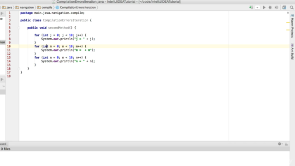The width and height of the screenshot is (295, 166).
Task: Click the analysis status indicator above error stripe
Action: [288, 13]
